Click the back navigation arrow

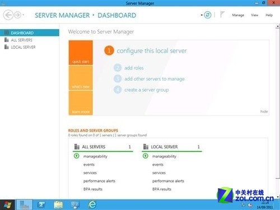tap(8, 15)
